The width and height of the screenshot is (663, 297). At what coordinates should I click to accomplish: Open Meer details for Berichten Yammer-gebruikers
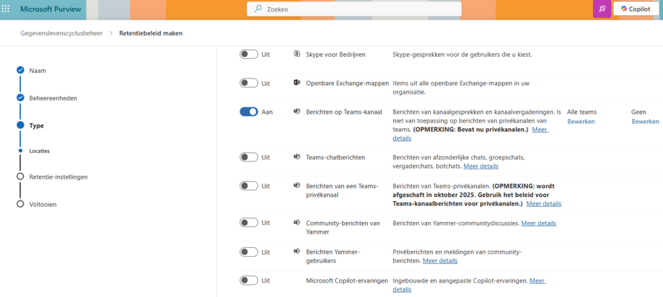point(440,261)
